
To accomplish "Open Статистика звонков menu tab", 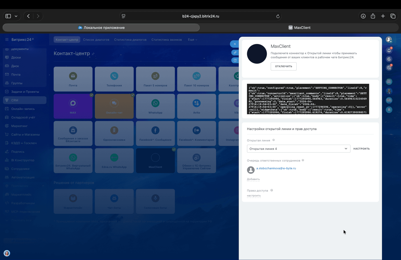I will 167,39.
